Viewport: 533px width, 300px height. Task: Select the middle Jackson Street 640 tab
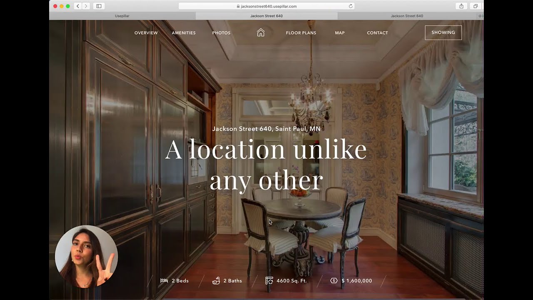[266, 16]
